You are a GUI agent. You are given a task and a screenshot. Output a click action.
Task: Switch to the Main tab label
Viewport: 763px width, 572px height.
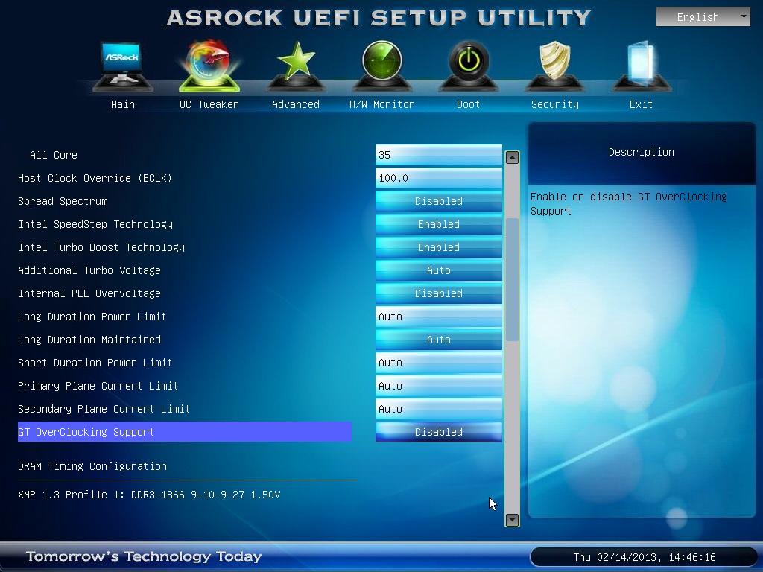(x=123, y=104)
